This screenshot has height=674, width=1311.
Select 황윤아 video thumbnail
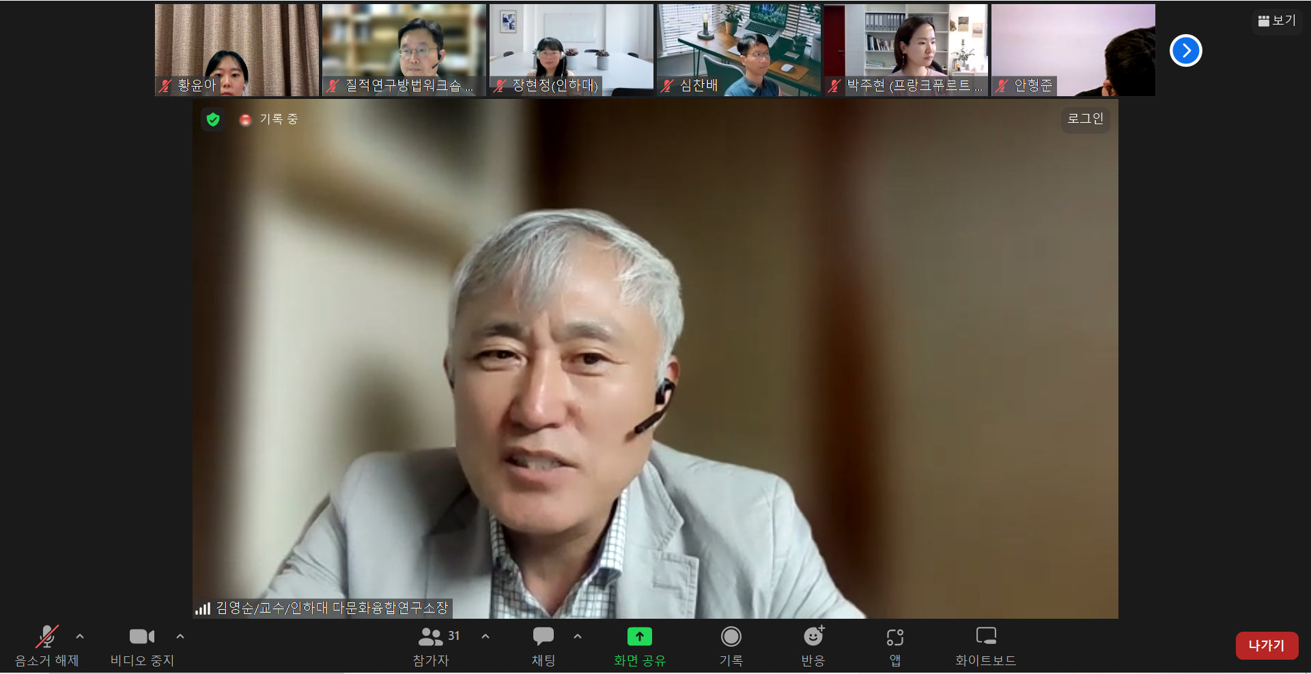tap(237, 50)
